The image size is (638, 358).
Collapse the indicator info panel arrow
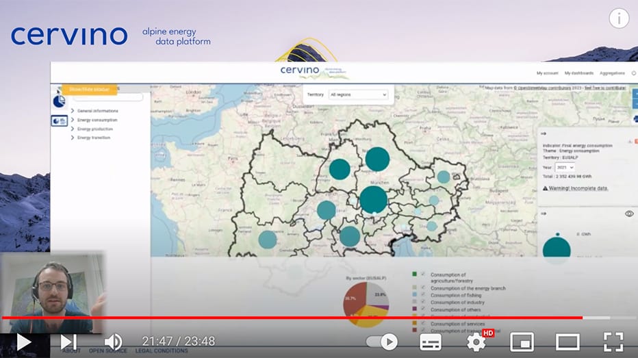click(544, 133)
